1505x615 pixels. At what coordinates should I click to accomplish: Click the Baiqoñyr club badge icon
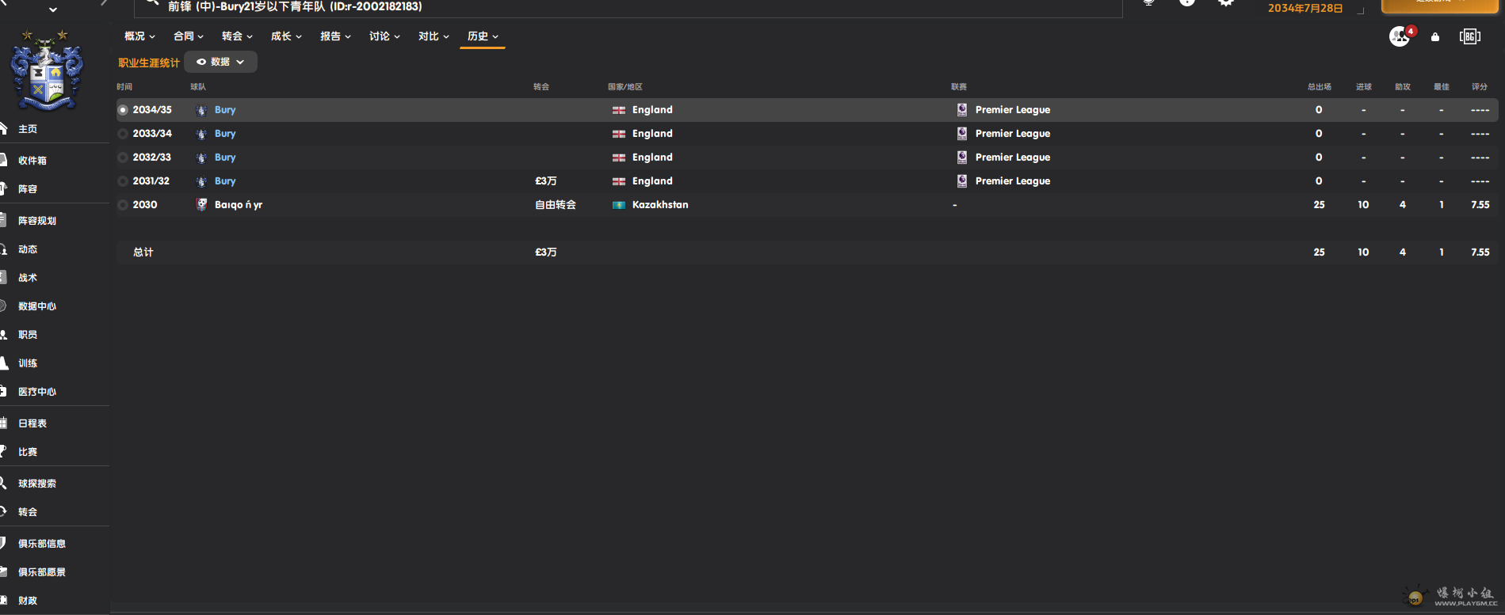point(201,204)
